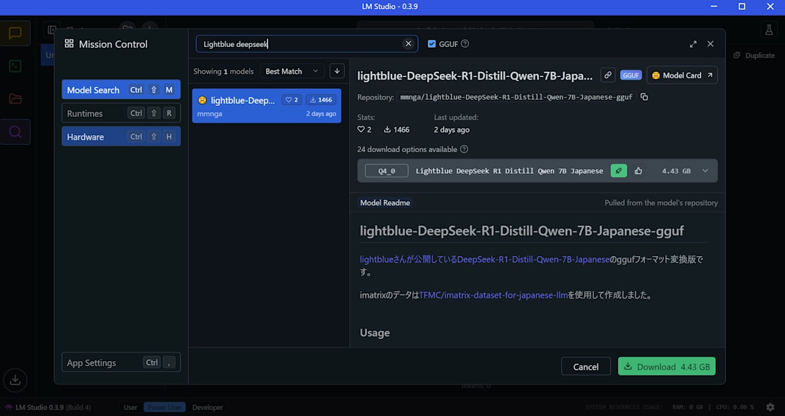Switch to Developer mode in status bar

207,408
